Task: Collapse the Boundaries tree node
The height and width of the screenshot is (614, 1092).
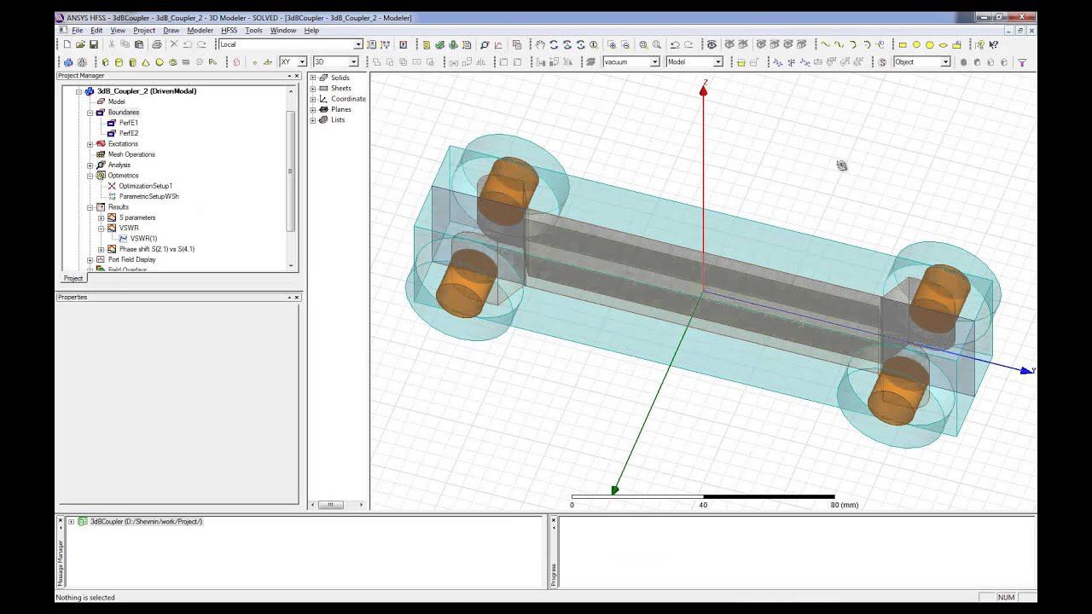Action: [x=90, y=112]
